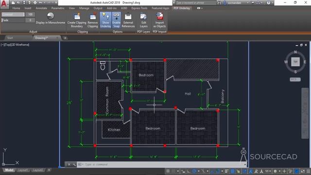
Task: Click the navigation bar on right side
Action: pyautogui.click(x=305, y=113)
